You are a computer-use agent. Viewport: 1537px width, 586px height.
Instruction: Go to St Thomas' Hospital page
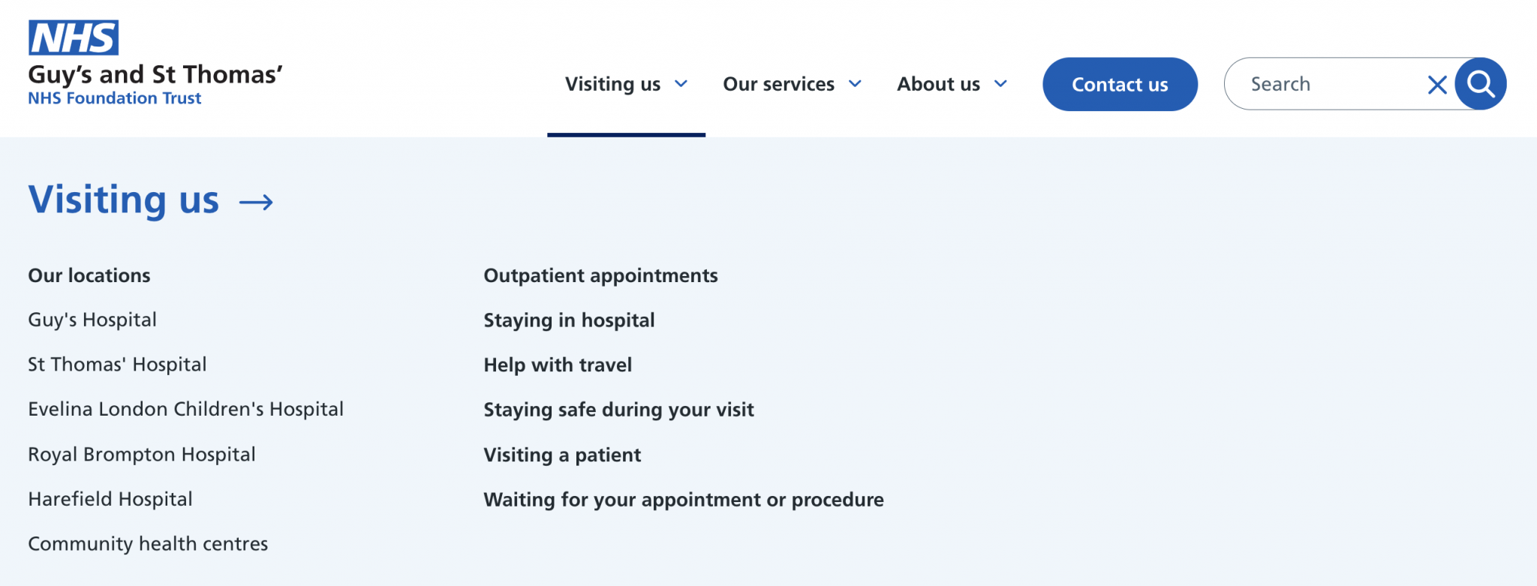pos(117,365)
